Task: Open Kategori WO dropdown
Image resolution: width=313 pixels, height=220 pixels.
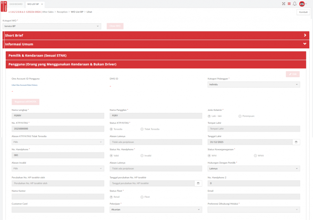Action: (x=52, y=26)
